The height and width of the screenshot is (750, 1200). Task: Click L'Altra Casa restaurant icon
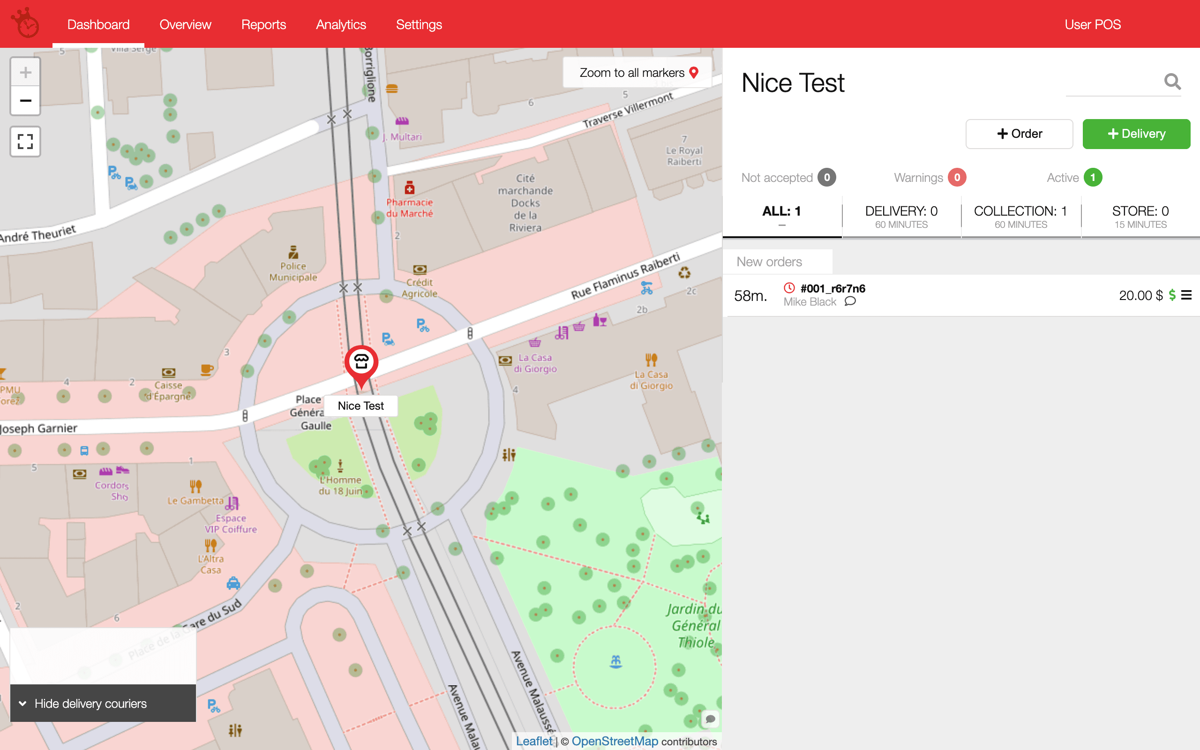pyautogui.click(x=211, y=545)
